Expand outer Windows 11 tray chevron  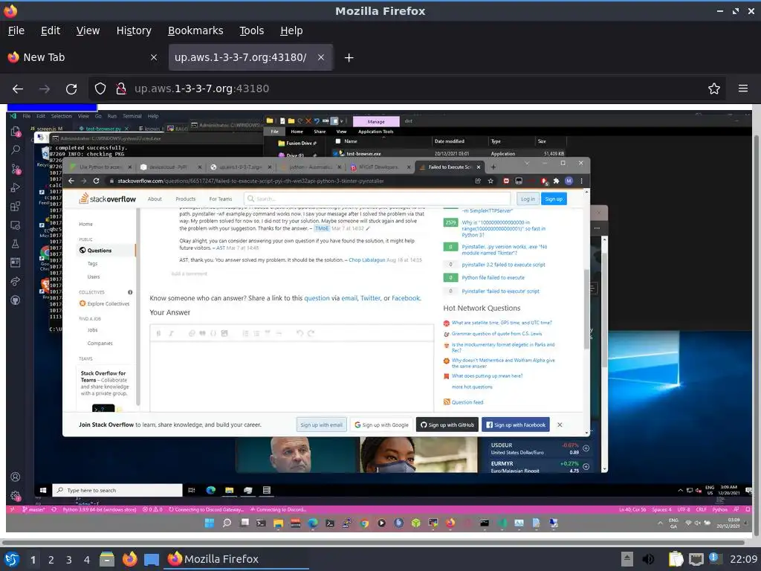[x=660, y=523]
